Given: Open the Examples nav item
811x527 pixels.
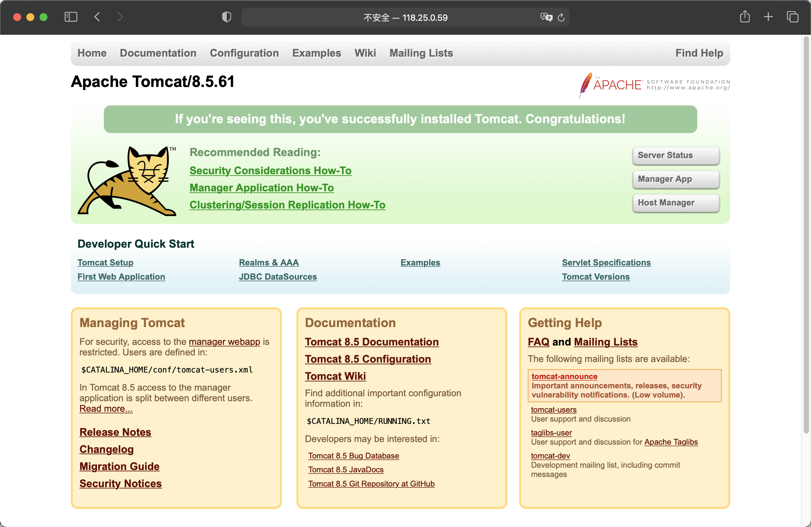Looking at the screenshot, I should pyautogui.click(x=316, y=53).
